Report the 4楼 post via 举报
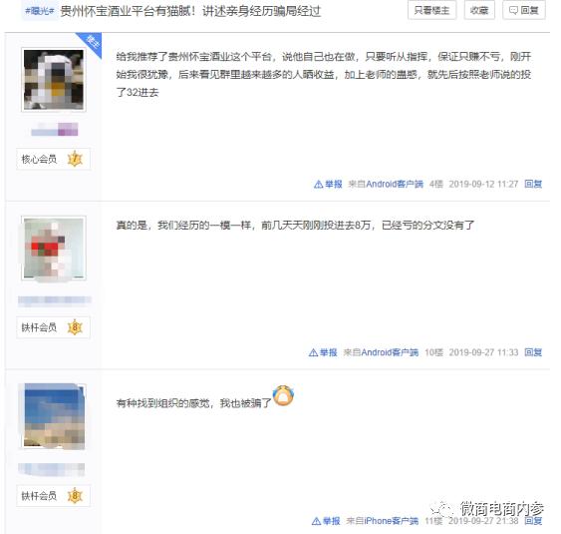This screenshot has width=561, height=534. coord(328,185)
